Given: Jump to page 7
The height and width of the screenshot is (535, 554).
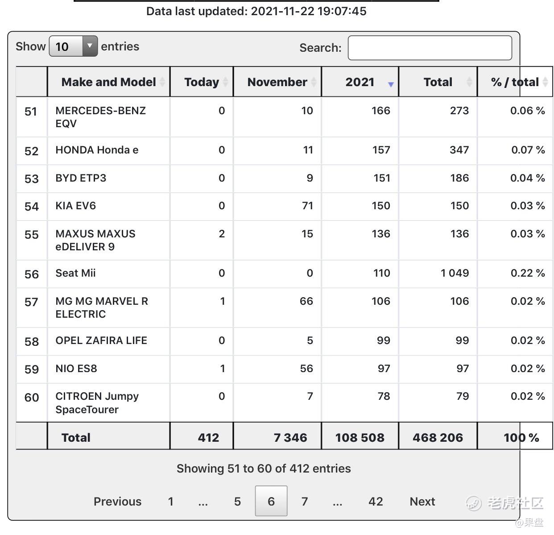Looking at the screenshot, I should pos(305,502).
